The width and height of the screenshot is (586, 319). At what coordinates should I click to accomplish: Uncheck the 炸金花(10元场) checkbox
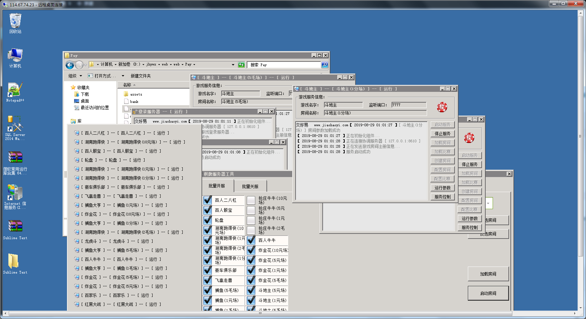click(251, 250)
